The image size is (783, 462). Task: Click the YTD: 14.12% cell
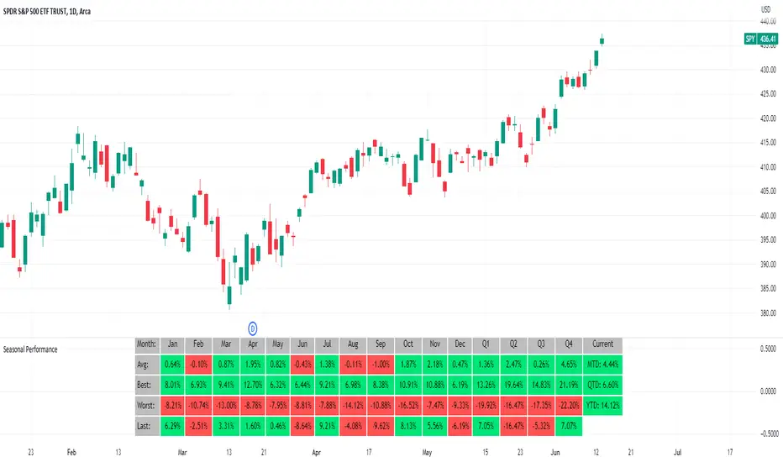pyautogui.click(x=602, y=406)
